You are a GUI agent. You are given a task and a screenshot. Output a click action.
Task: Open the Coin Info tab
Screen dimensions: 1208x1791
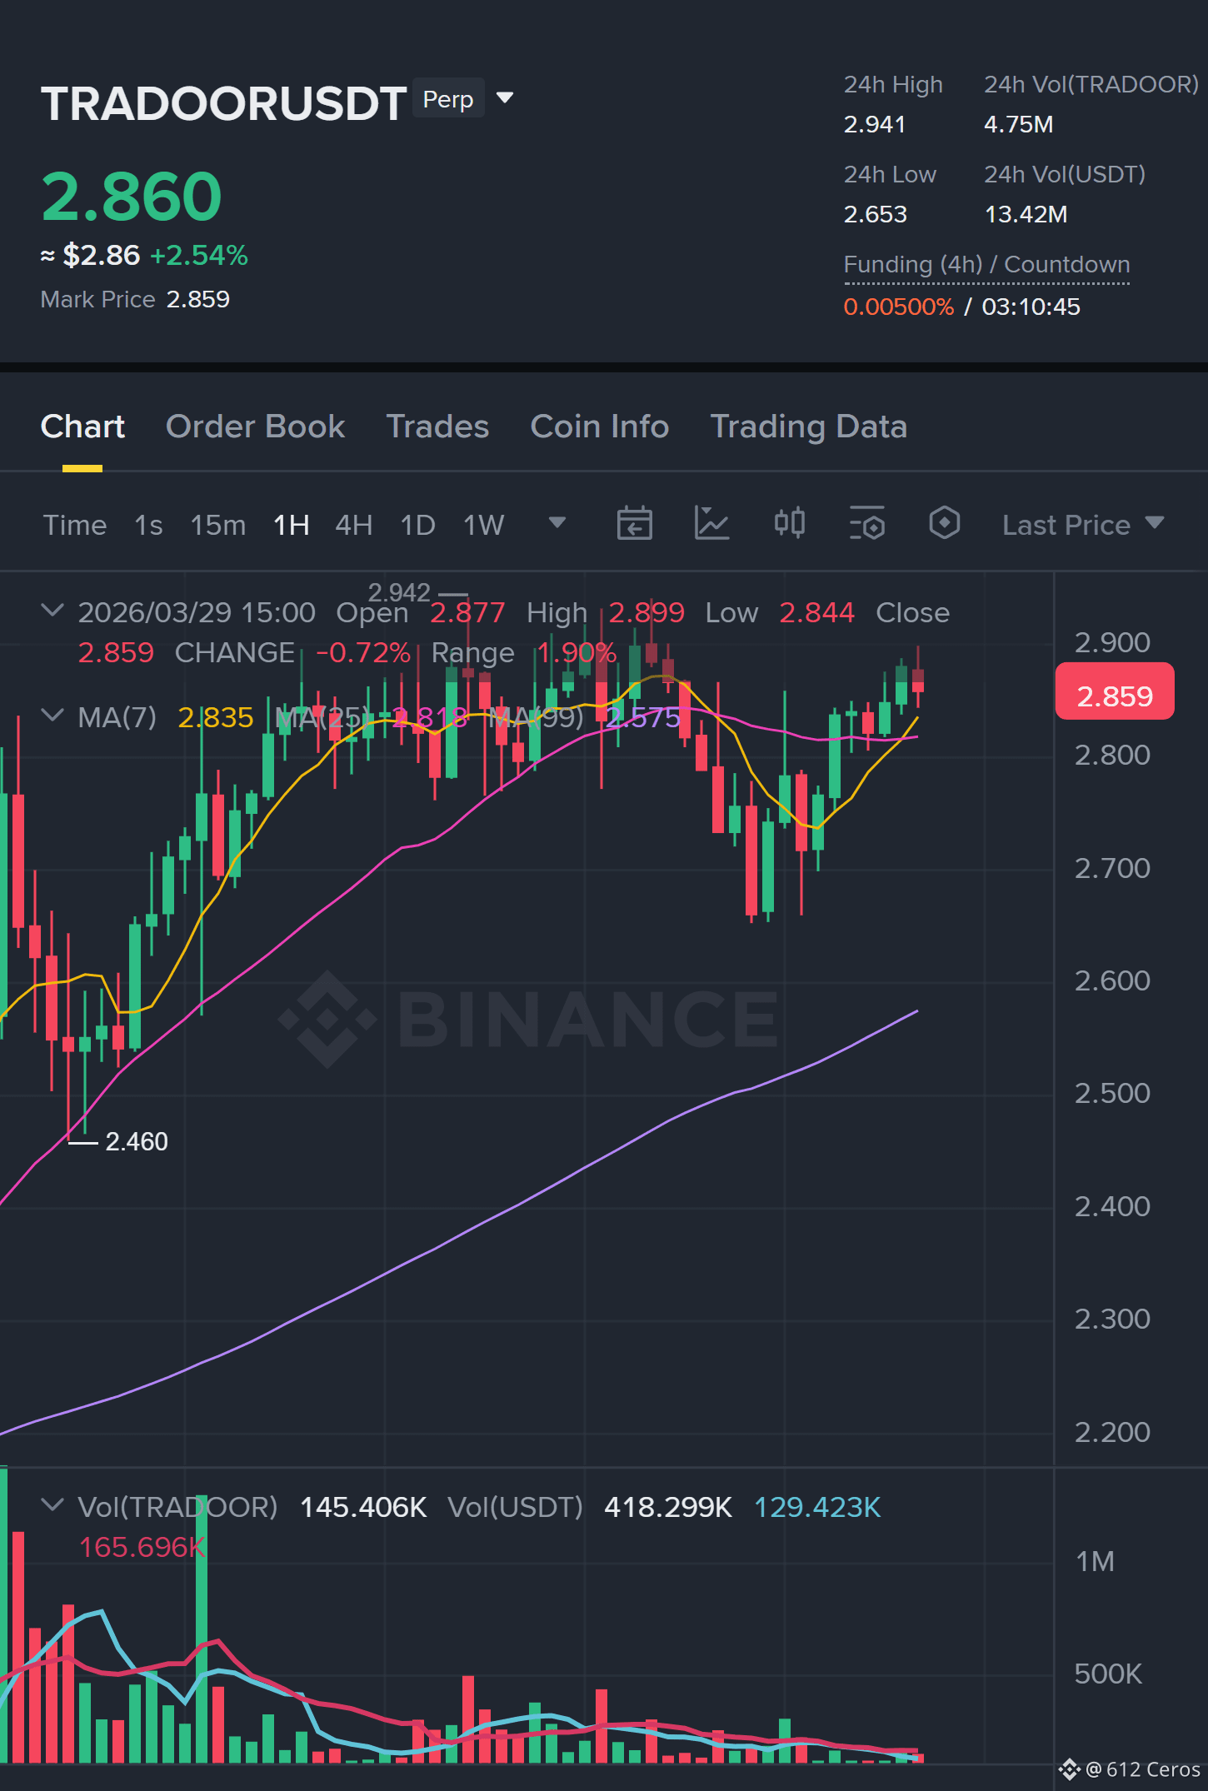tap(600, 427)
